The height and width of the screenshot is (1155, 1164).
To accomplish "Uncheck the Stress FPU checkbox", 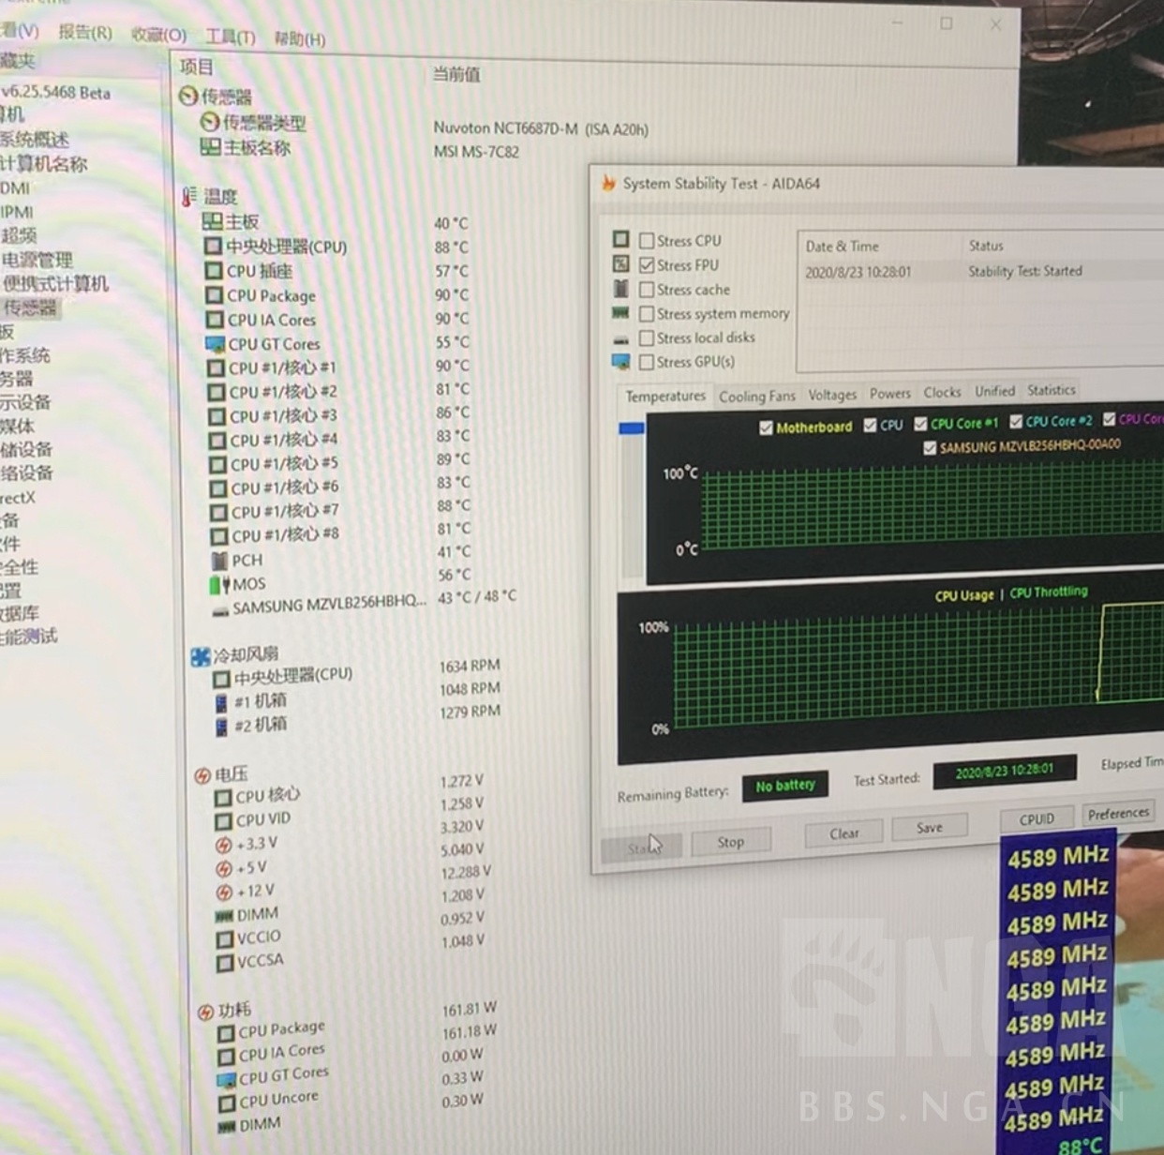I will 647,264.
